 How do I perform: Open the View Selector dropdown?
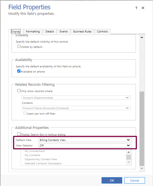(85, 145)
